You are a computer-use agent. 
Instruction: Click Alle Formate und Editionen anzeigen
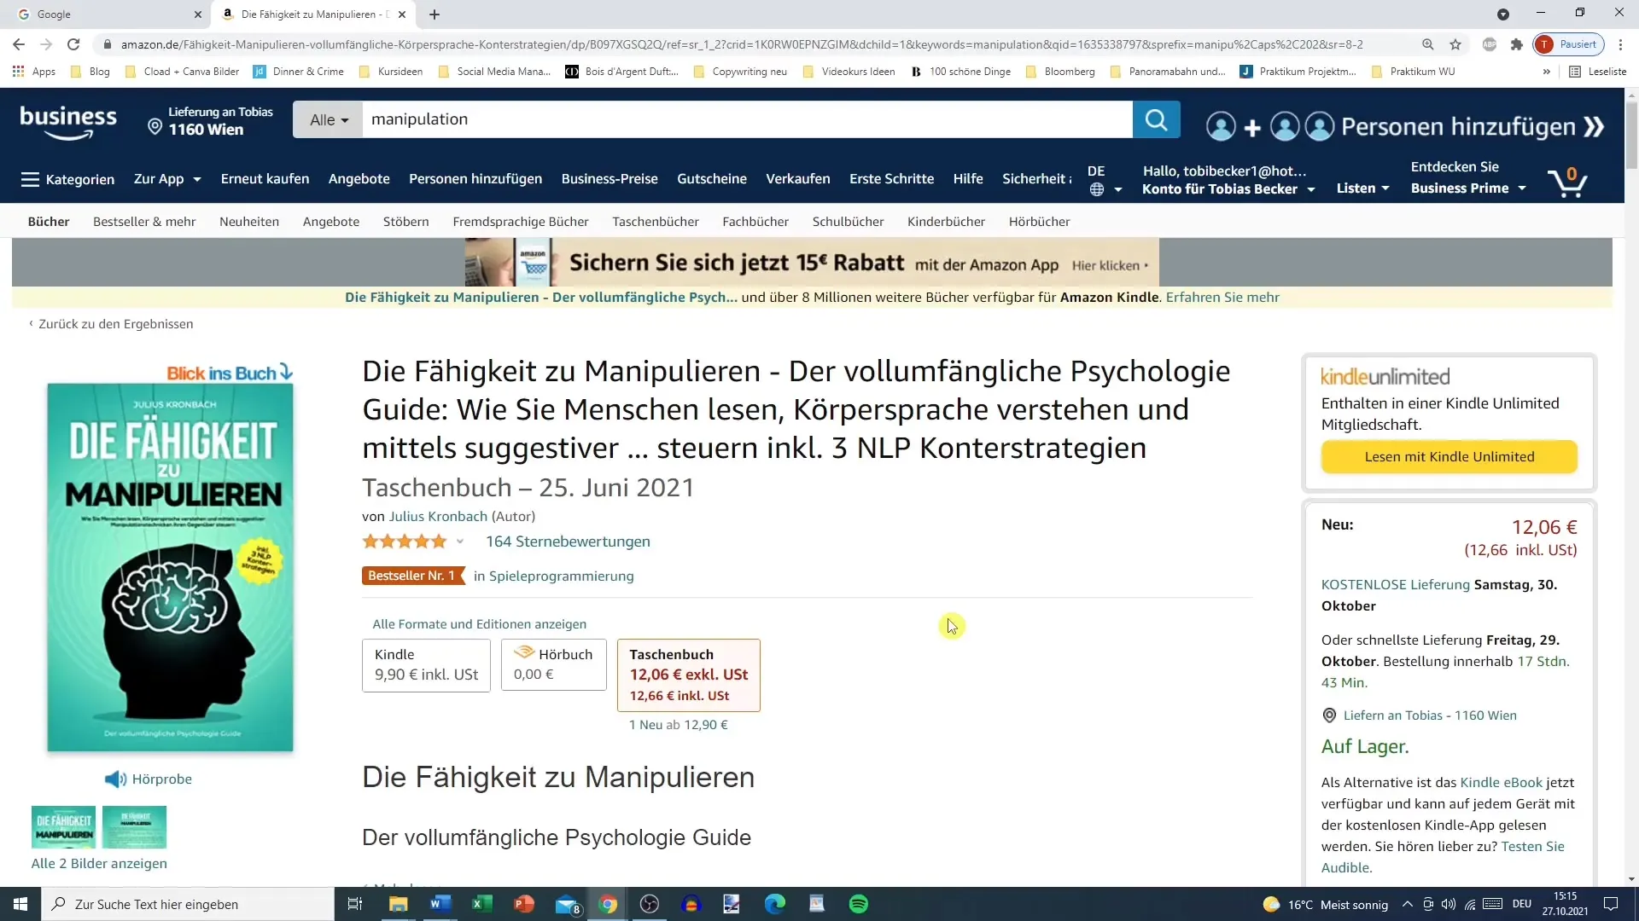(x=479, y=624)
